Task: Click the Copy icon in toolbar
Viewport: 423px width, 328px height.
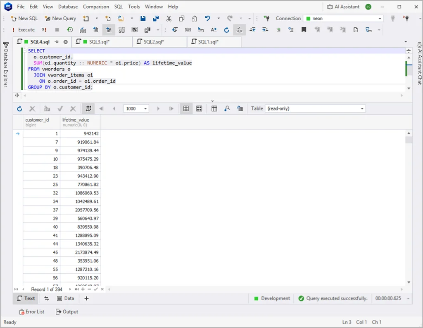Action: 182,18
